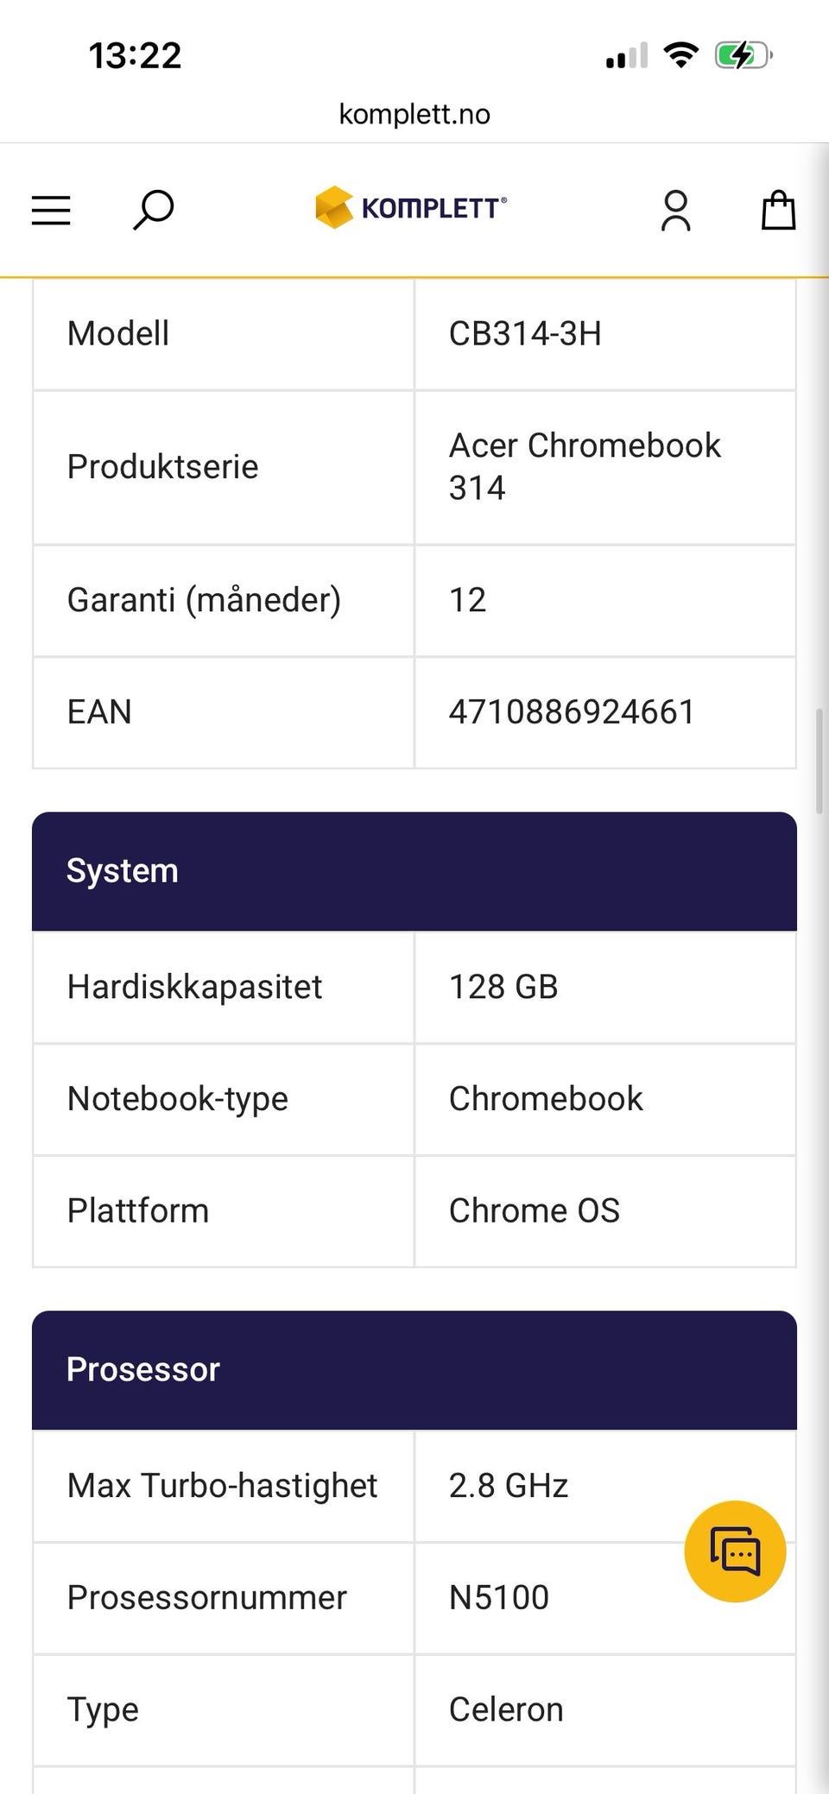829x1794 pixels.
Task: Tap the Garanti (måneder) row label
Action: (204, 600)
